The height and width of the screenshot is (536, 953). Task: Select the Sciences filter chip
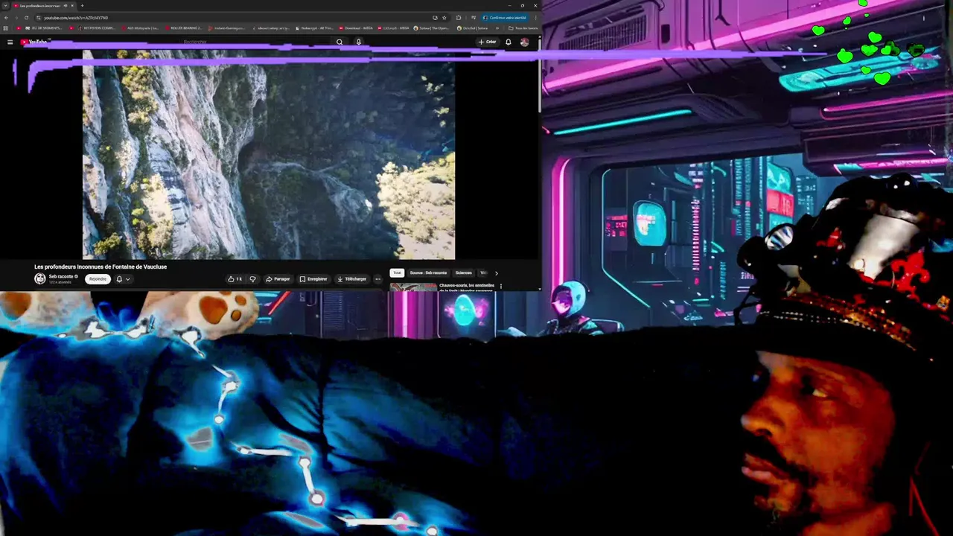463,272
